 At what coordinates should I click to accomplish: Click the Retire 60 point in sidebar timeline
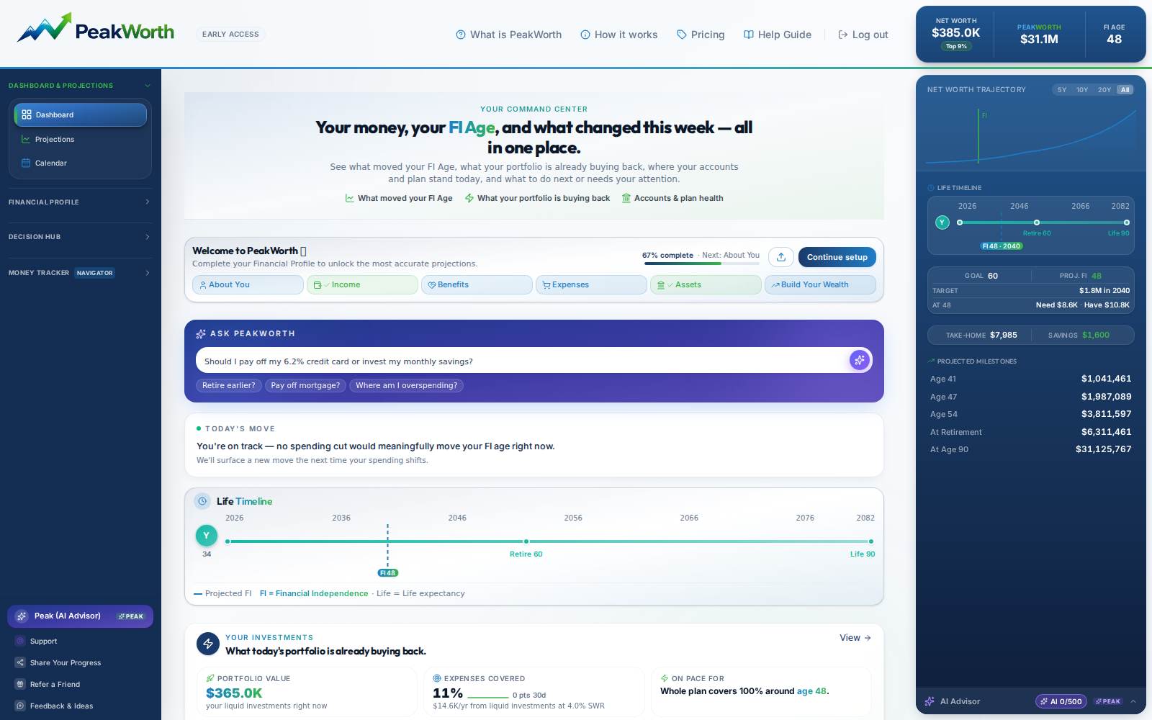coord(1037,222)
